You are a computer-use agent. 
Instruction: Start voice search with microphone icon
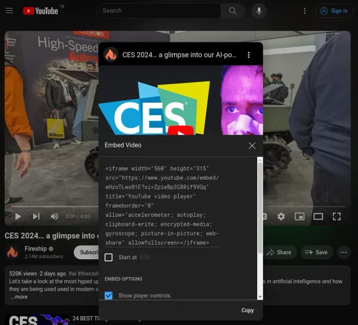coord(259,11)
